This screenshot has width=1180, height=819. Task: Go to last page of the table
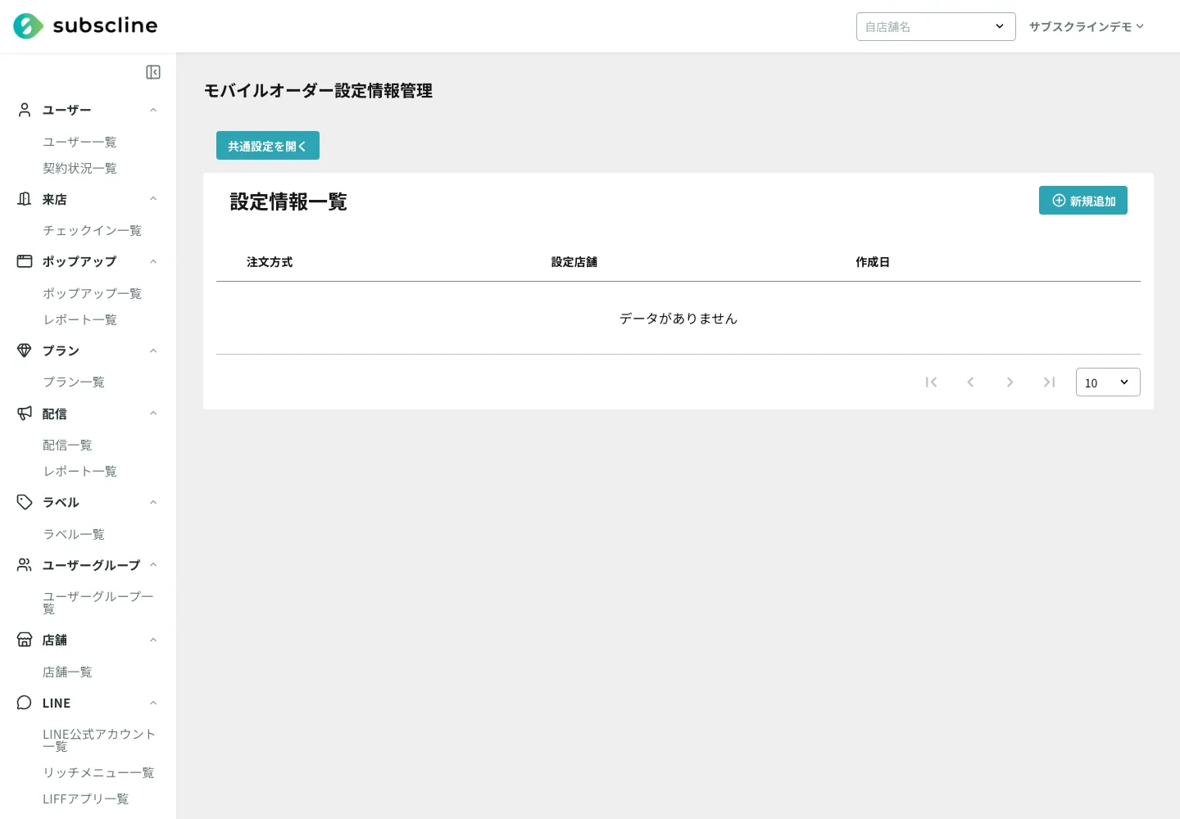(1049, 382)
